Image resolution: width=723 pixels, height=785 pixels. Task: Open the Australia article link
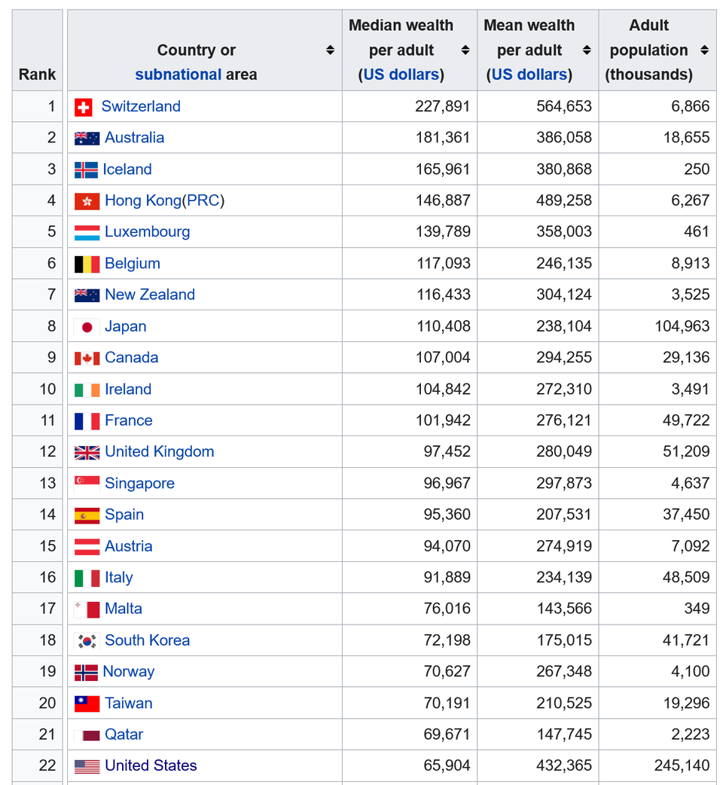tap(135, 138)
